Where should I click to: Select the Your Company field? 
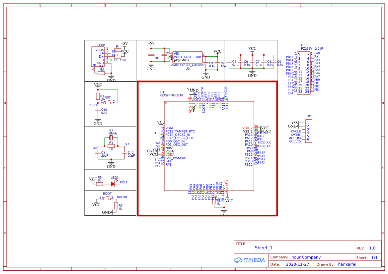tap(306, 257)
